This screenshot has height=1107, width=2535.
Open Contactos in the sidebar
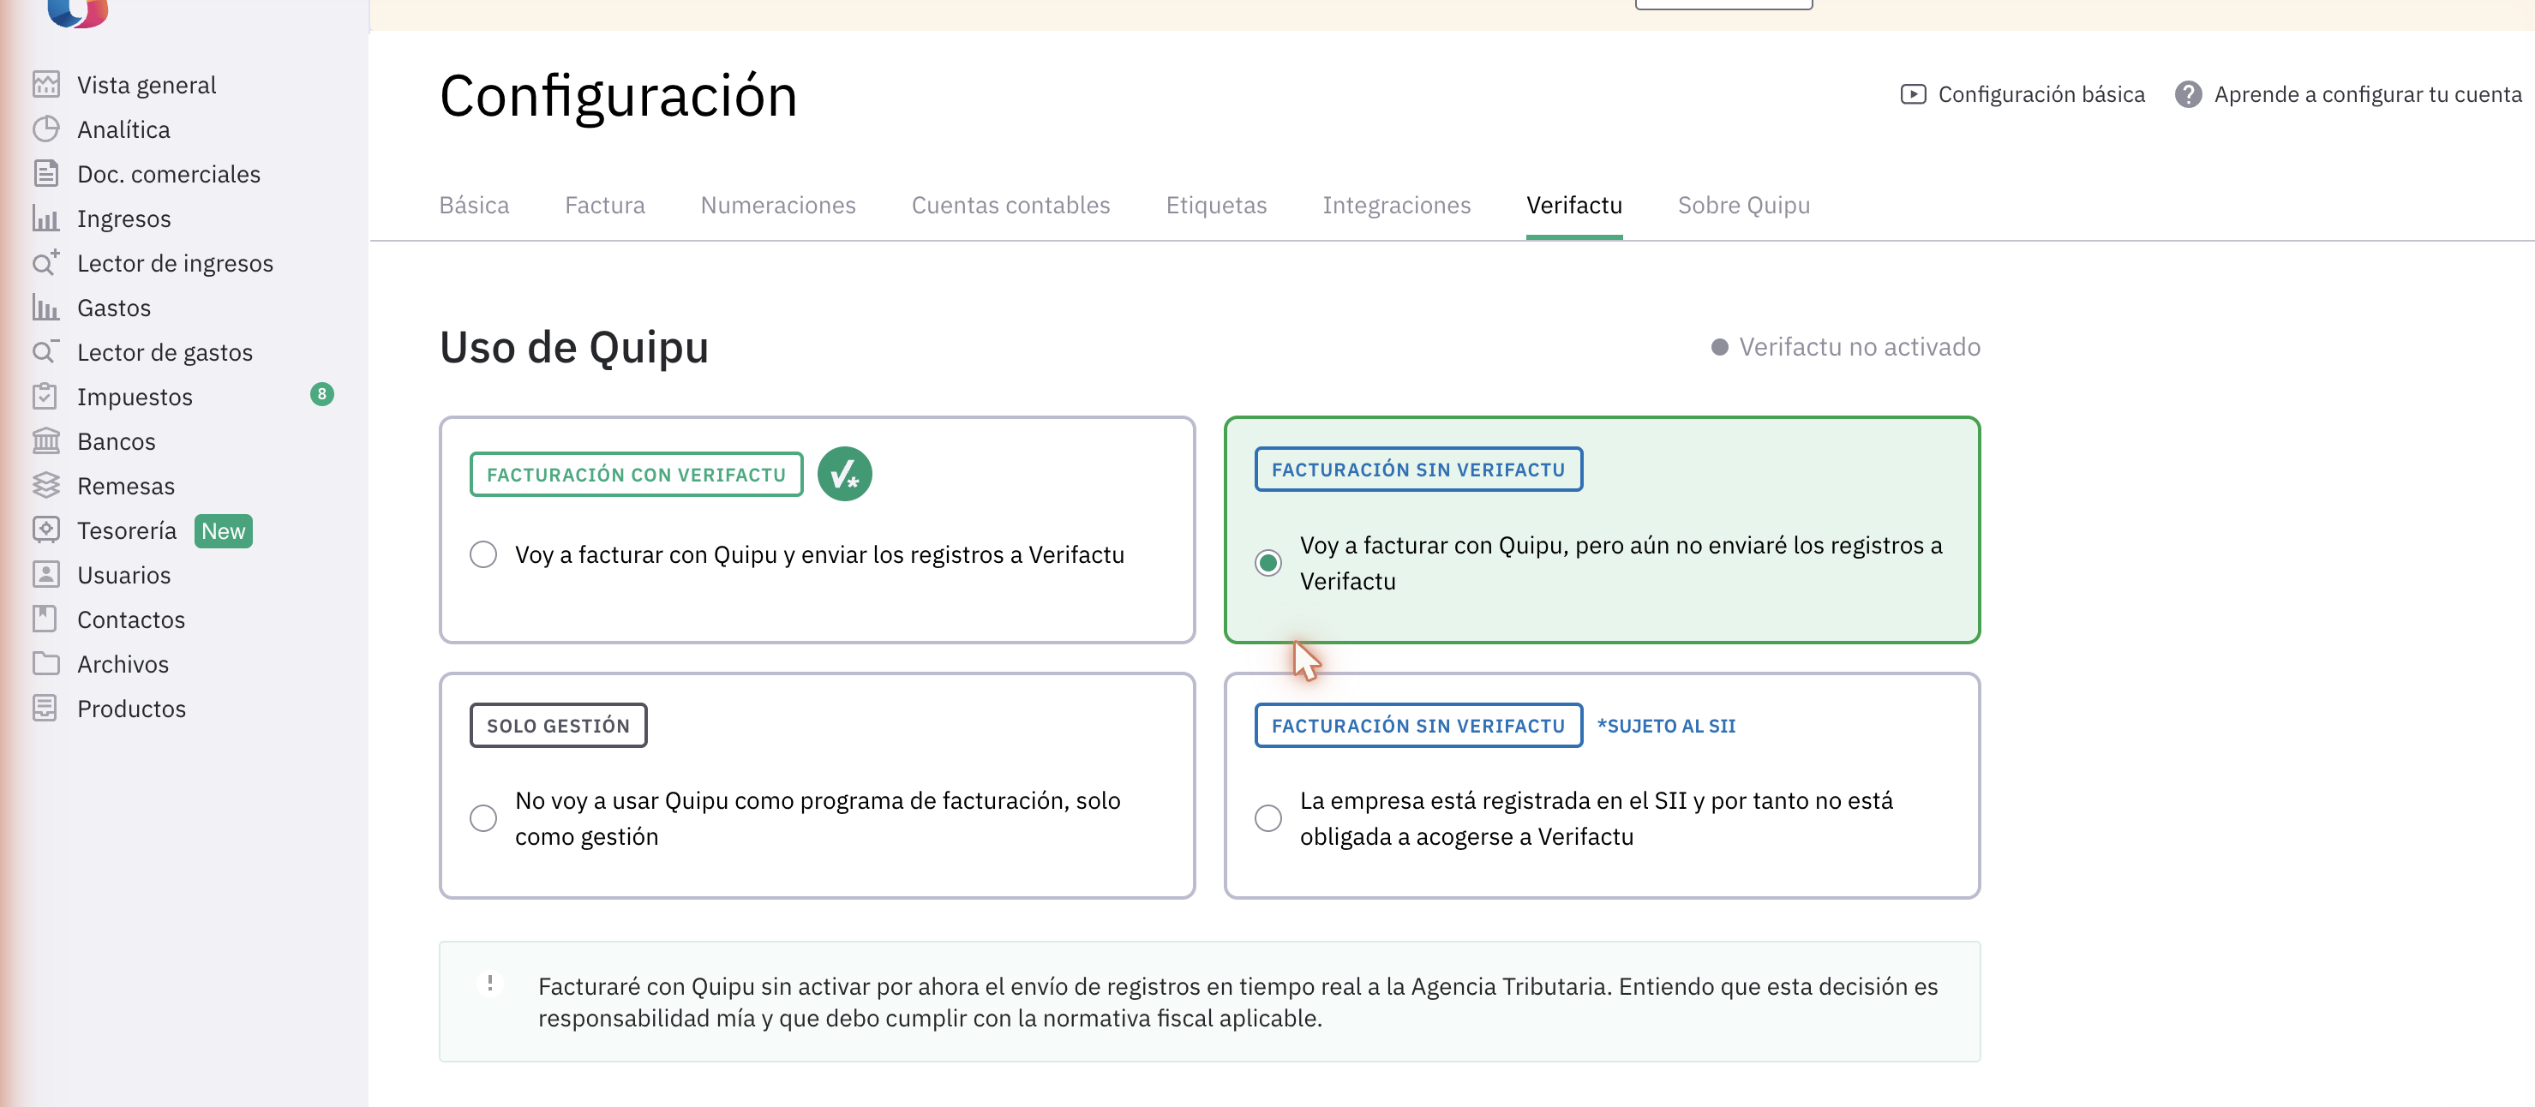click(x=131, y=619)
